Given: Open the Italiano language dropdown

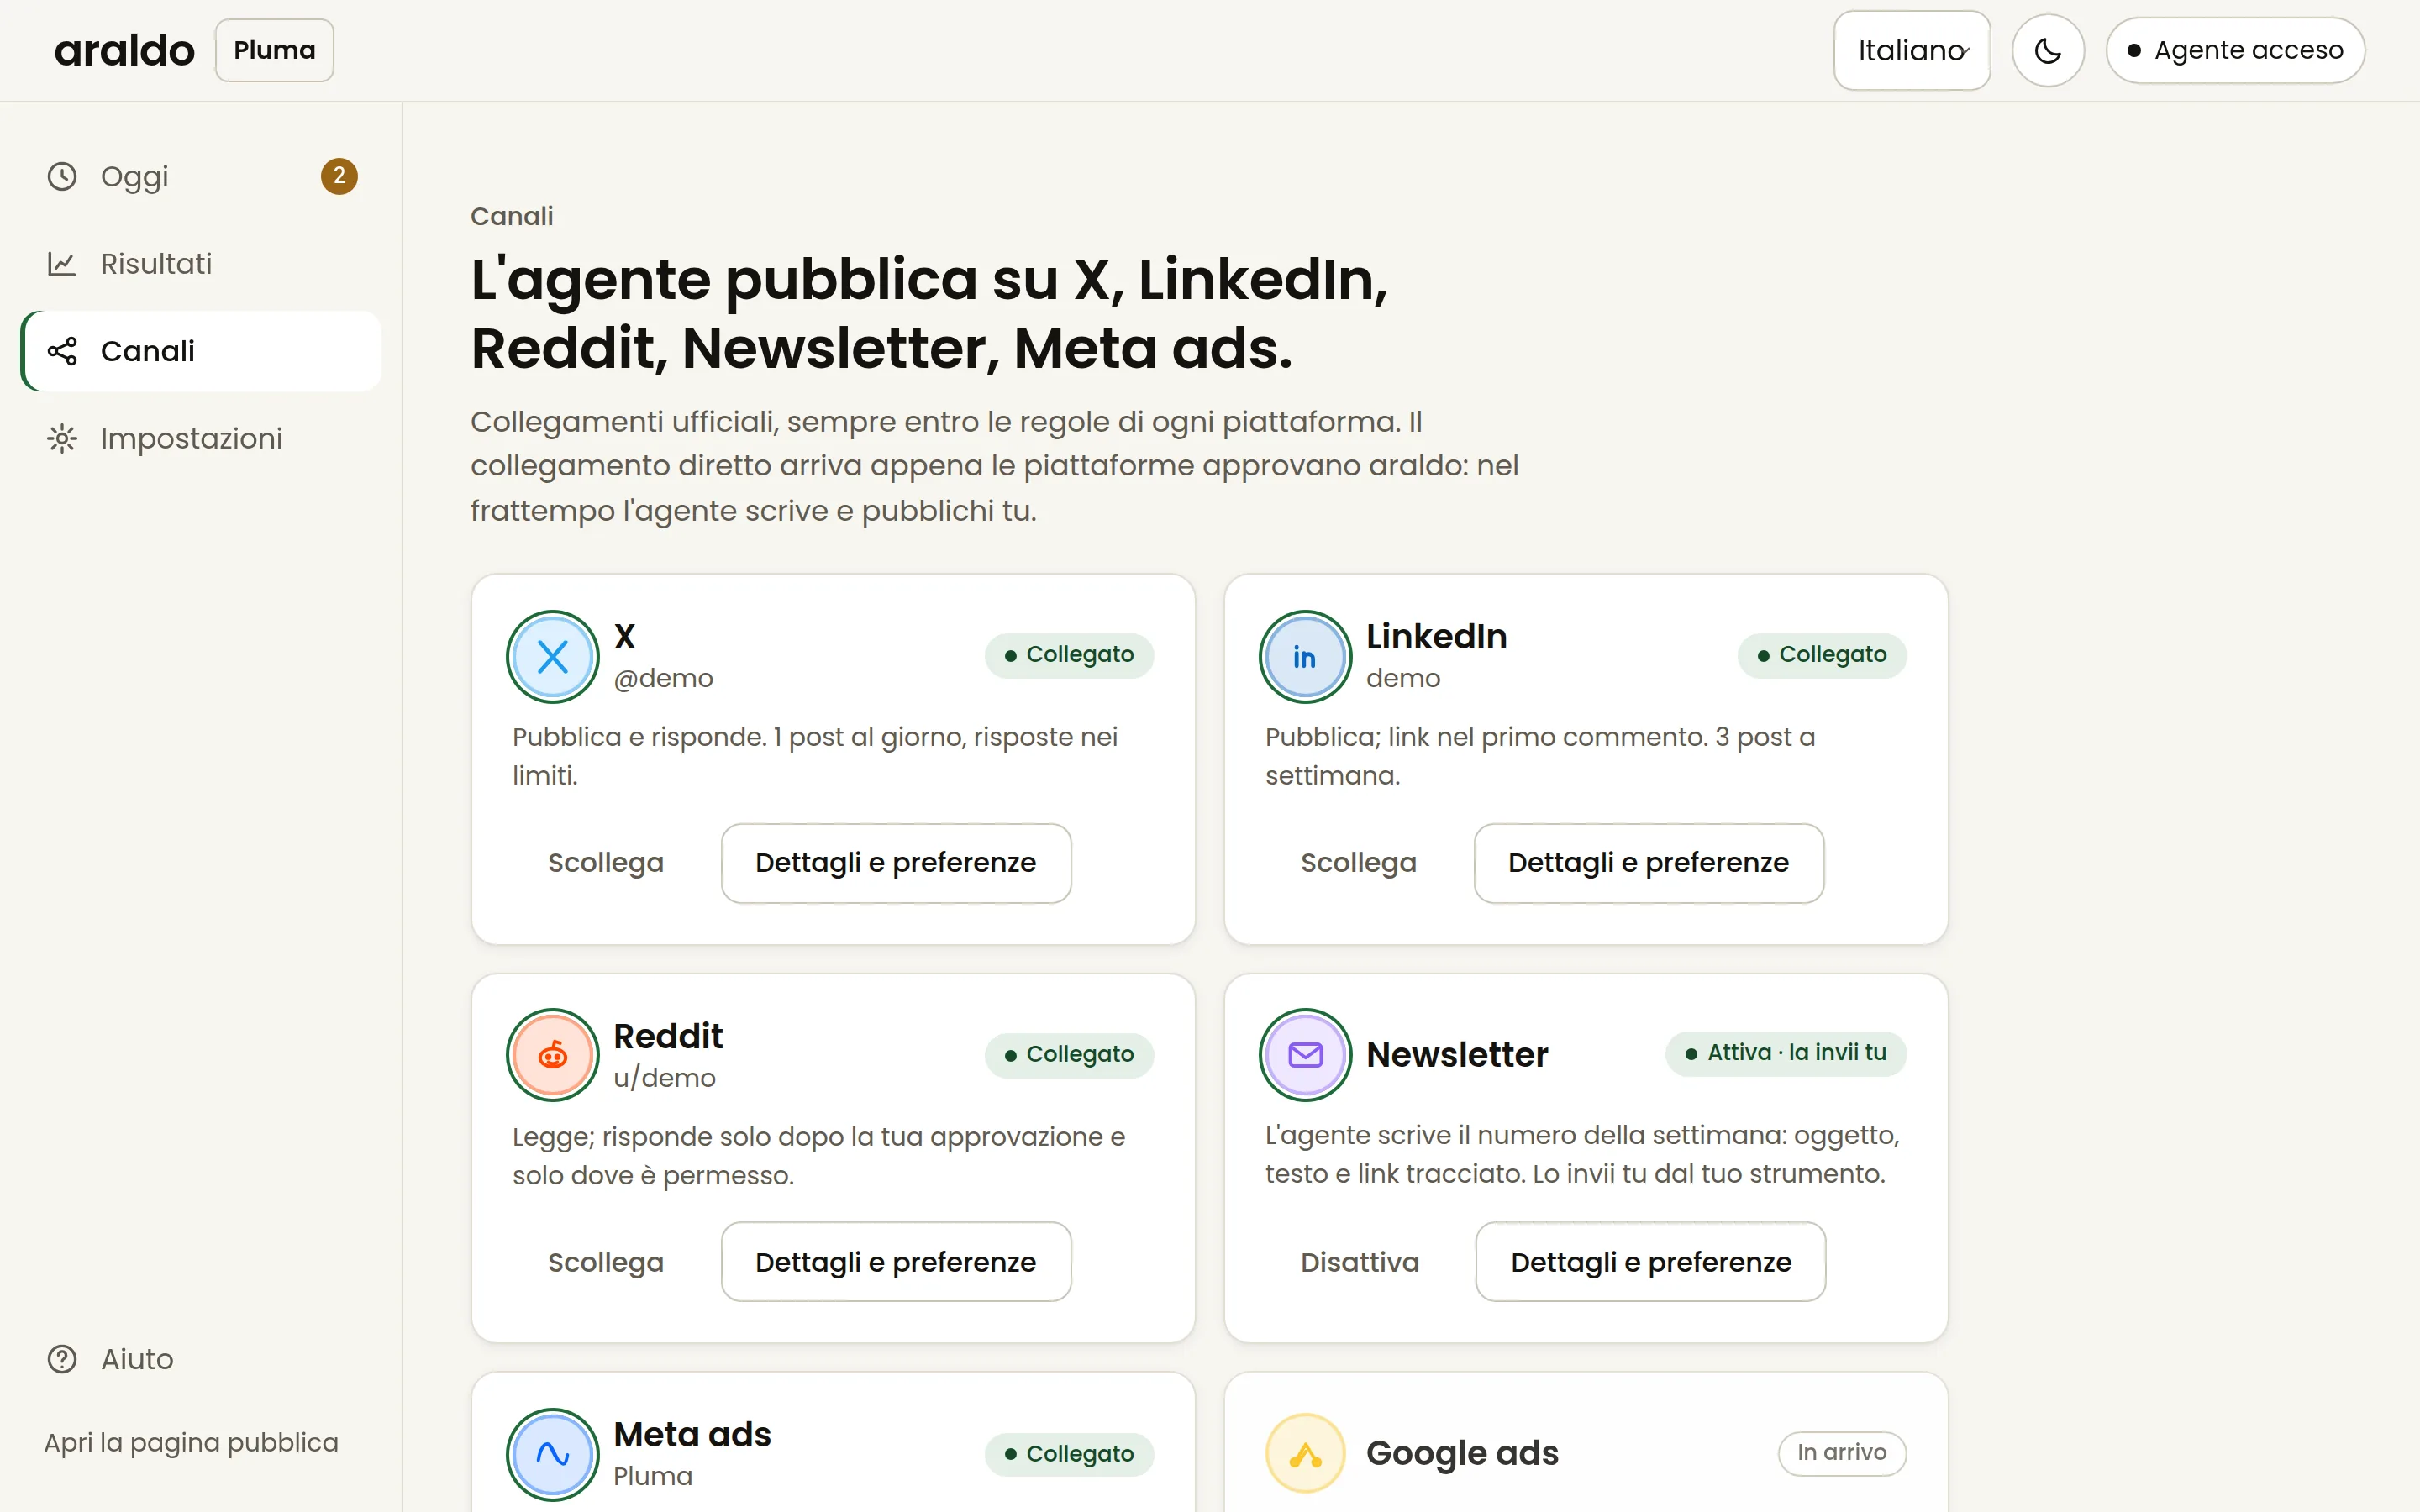Looking at the screenshot, I should (x=1912, y=50).
